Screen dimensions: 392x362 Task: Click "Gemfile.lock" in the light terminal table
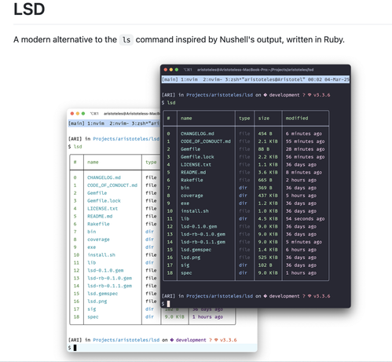[104, 201]
